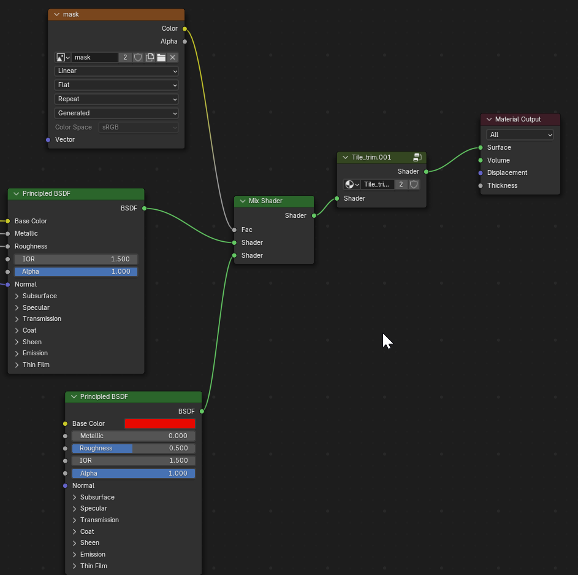
Task: Click lower Normal input socket
Action: pos(65,486)
